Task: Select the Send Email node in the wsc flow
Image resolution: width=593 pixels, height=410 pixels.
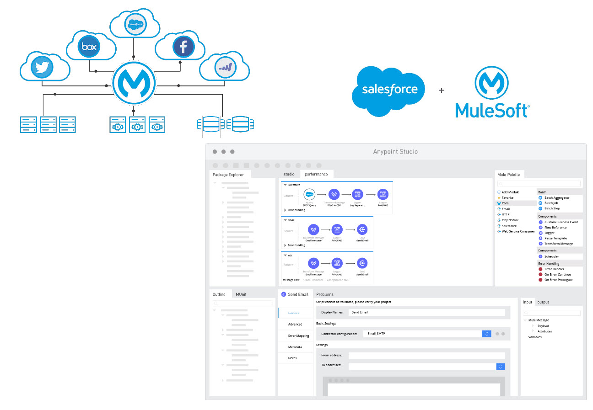Action: 362,263
